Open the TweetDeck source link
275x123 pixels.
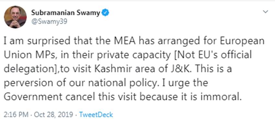(x=96, y=115)
